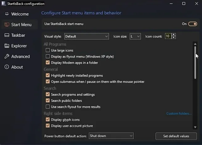The width and height of the screenshot is (202, 145).
Task: Click the Welcome smiley face icon
Action: (7, 14)
